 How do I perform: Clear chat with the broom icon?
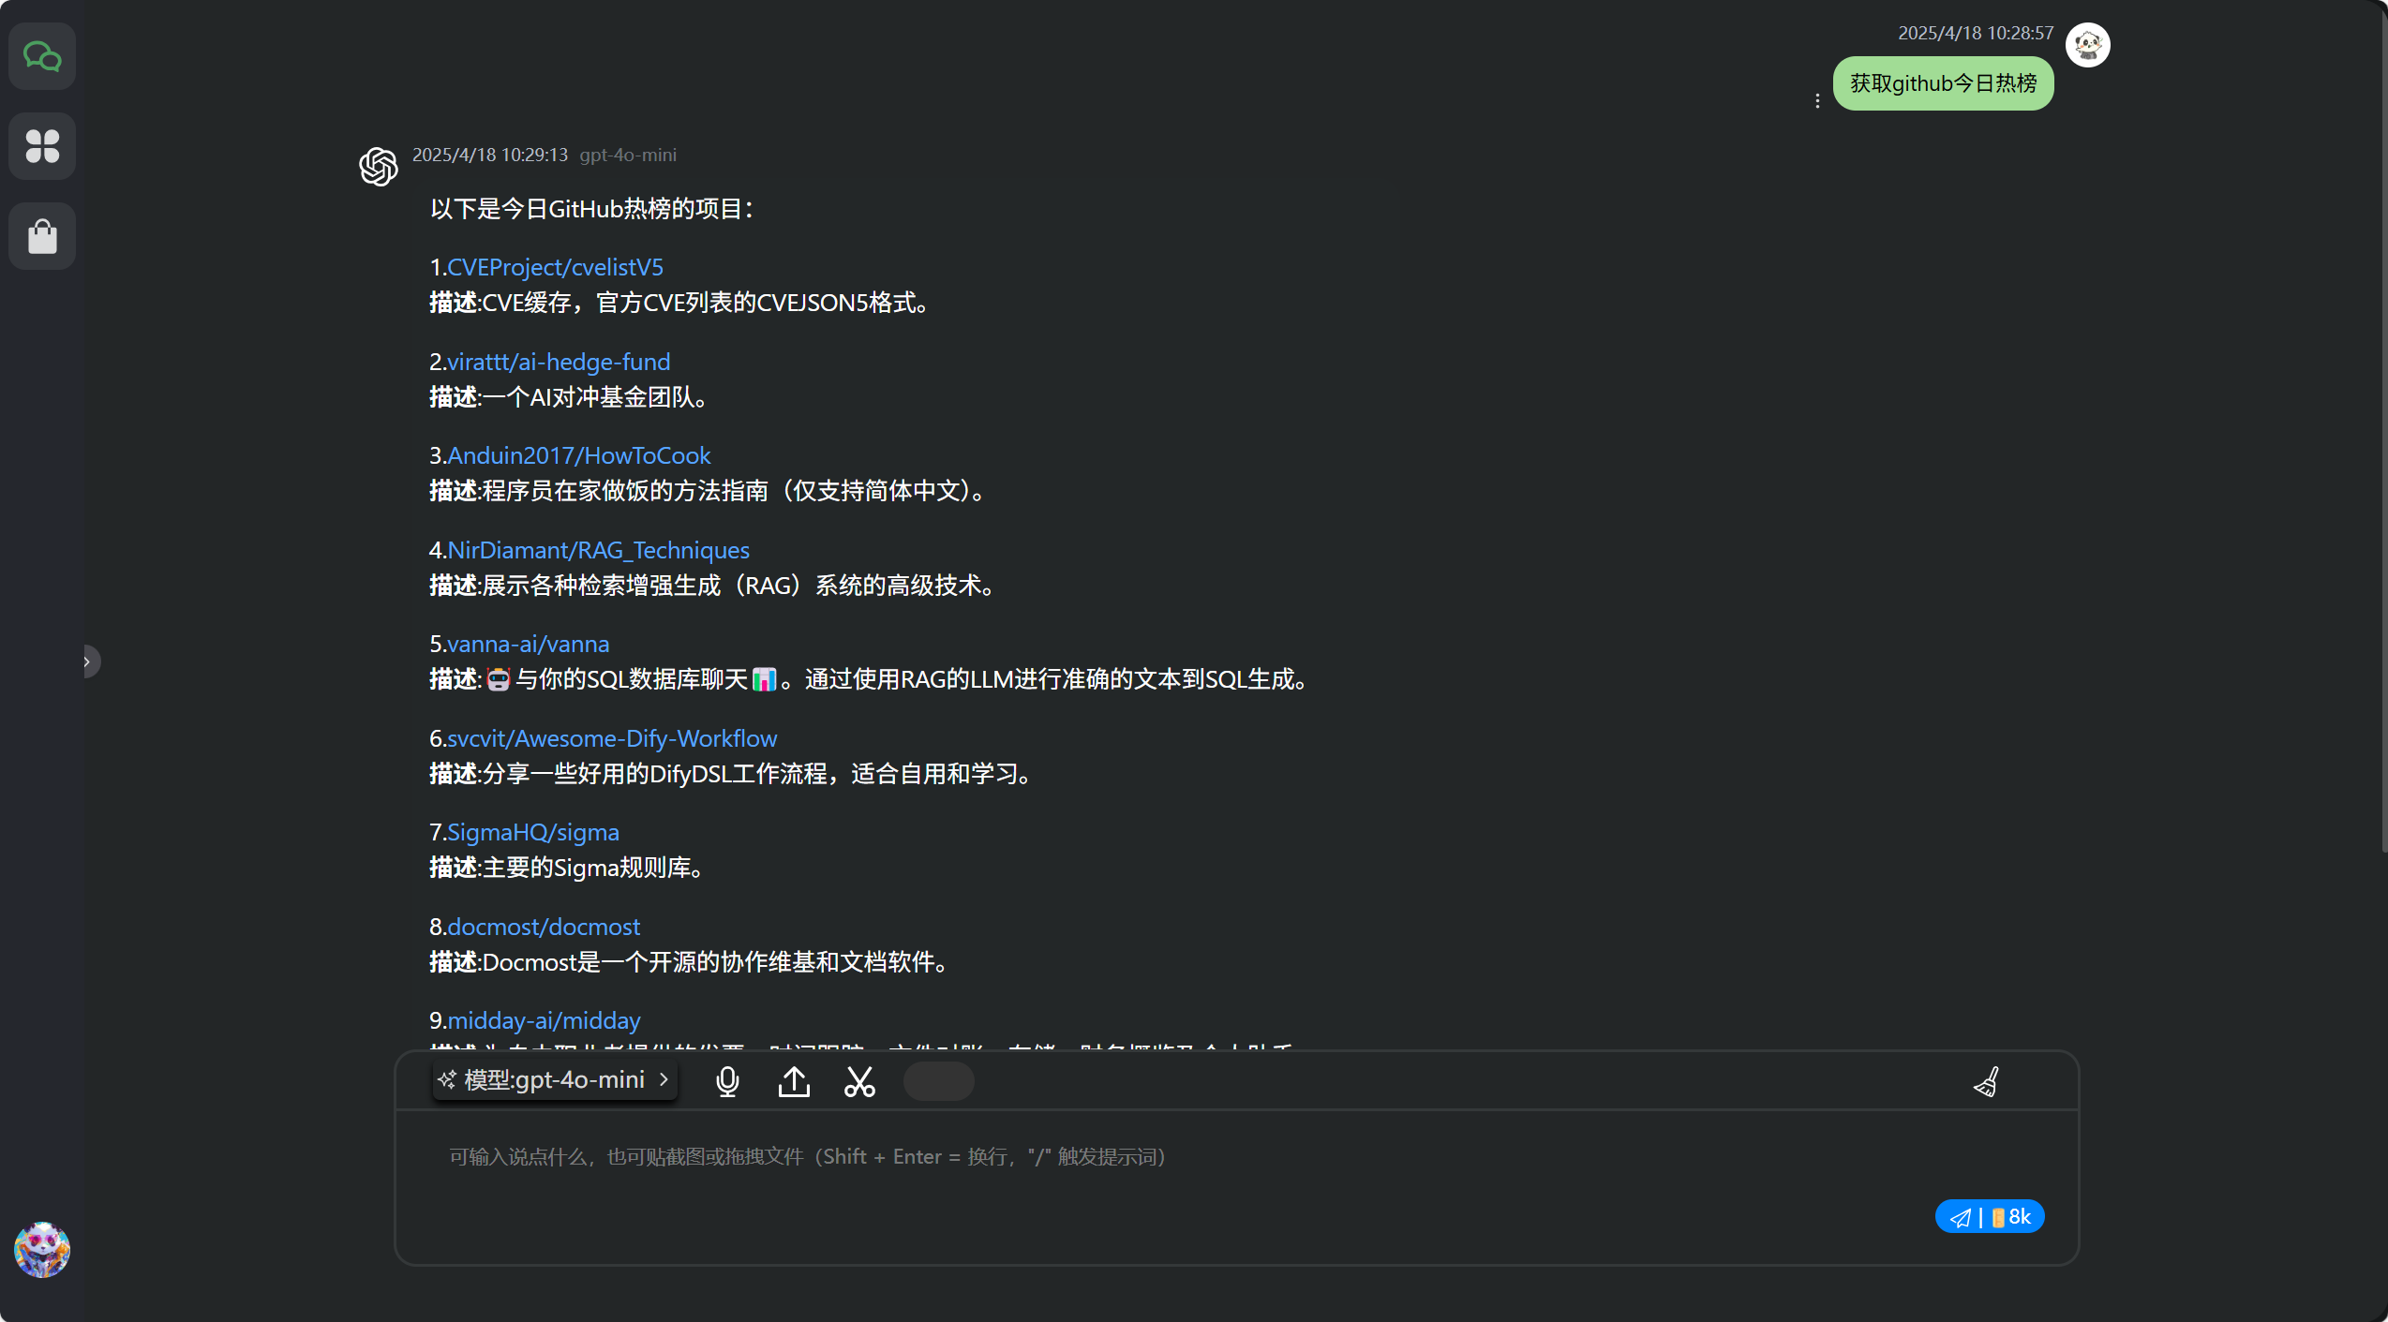click(1986, 1082)
